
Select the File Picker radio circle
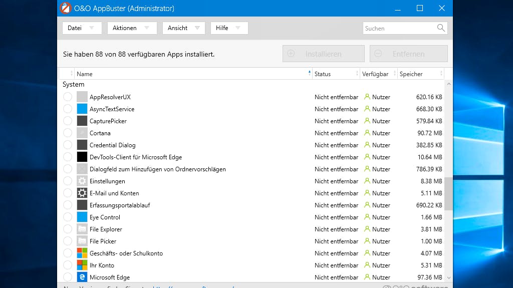tap(68, 241)
